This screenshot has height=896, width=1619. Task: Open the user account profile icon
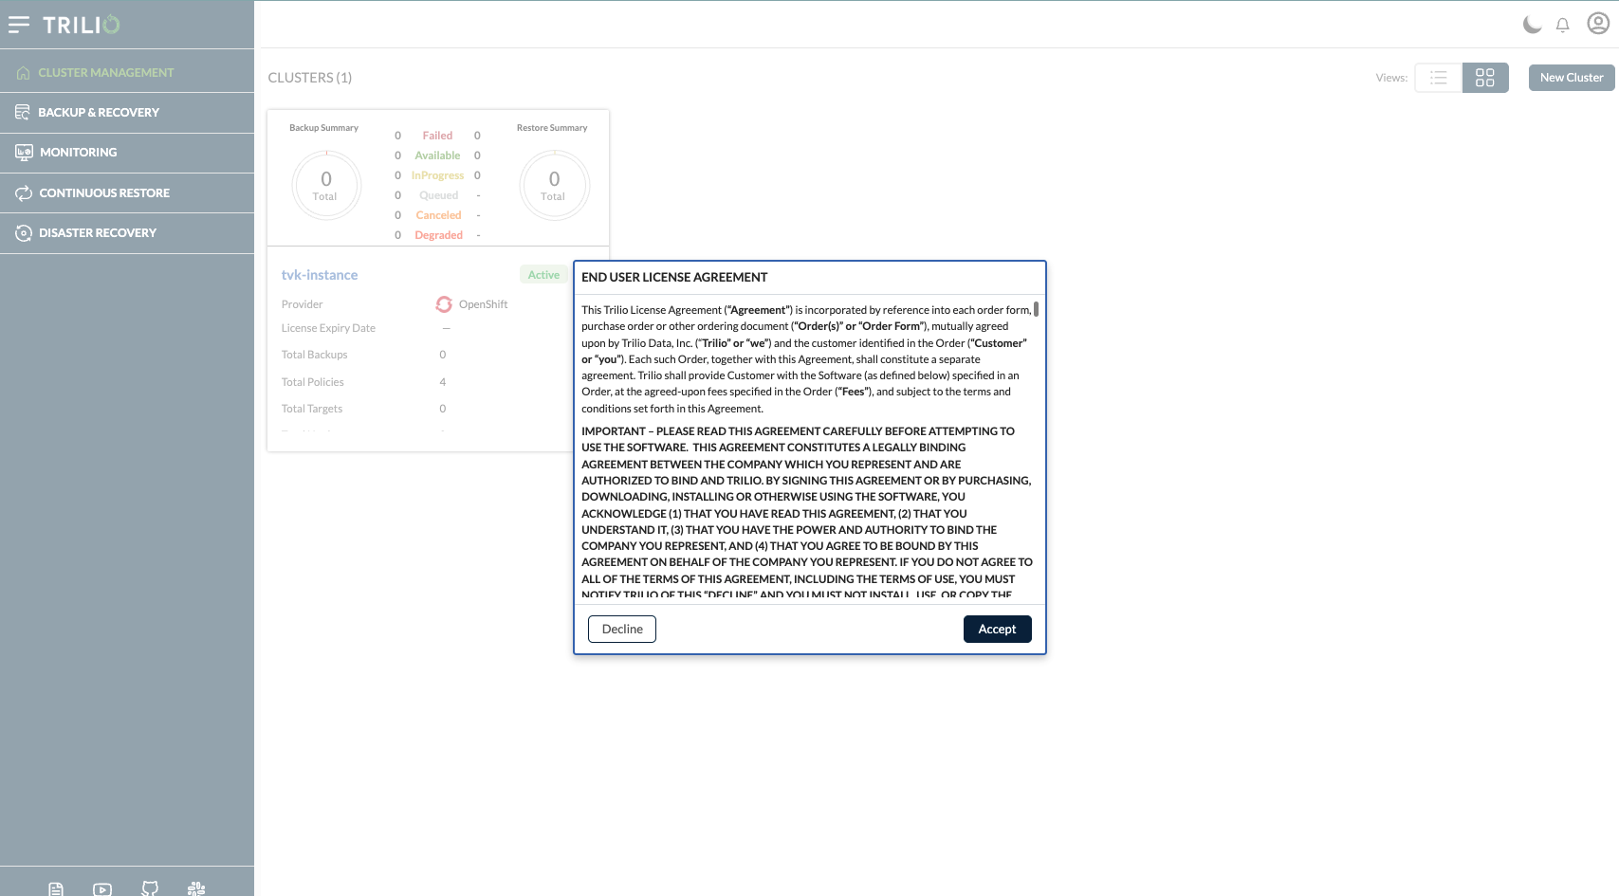1598,24
